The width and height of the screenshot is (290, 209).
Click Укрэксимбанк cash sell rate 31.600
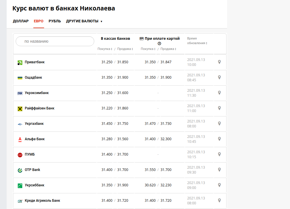123,93
